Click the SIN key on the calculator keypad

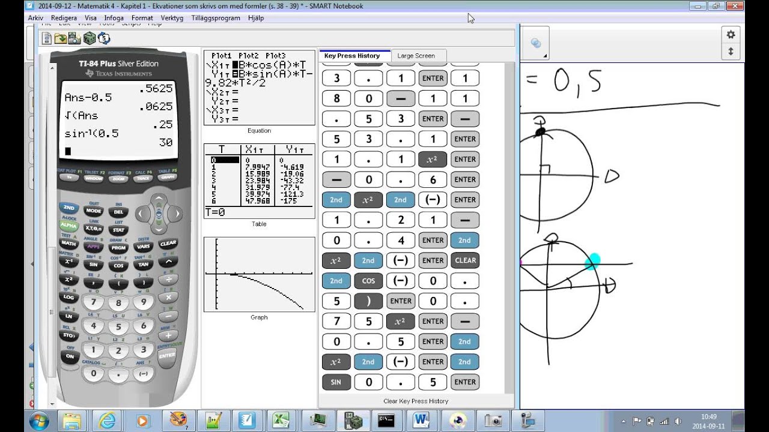pos(93,265)
